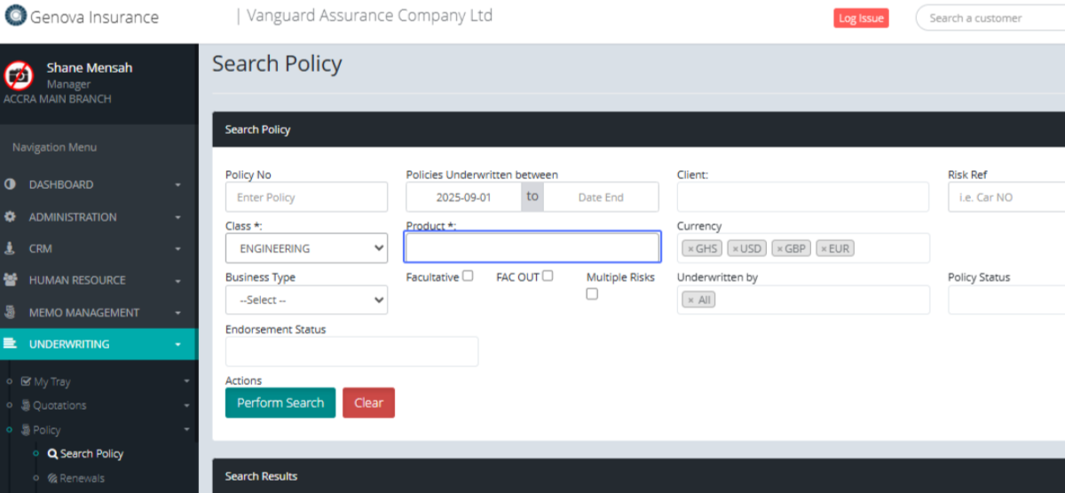The height and width of the screenshot is (493, 1065).
Task: Click the Log Issue button
Action: 860,18
